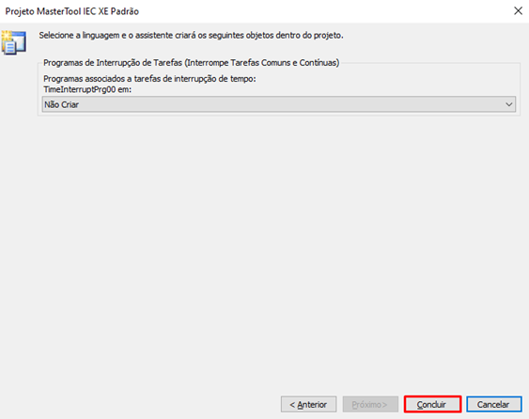Click the yellow sparkle on wizard icon
The width and height of the screenshot is (529, 419).
pos(6,35)
